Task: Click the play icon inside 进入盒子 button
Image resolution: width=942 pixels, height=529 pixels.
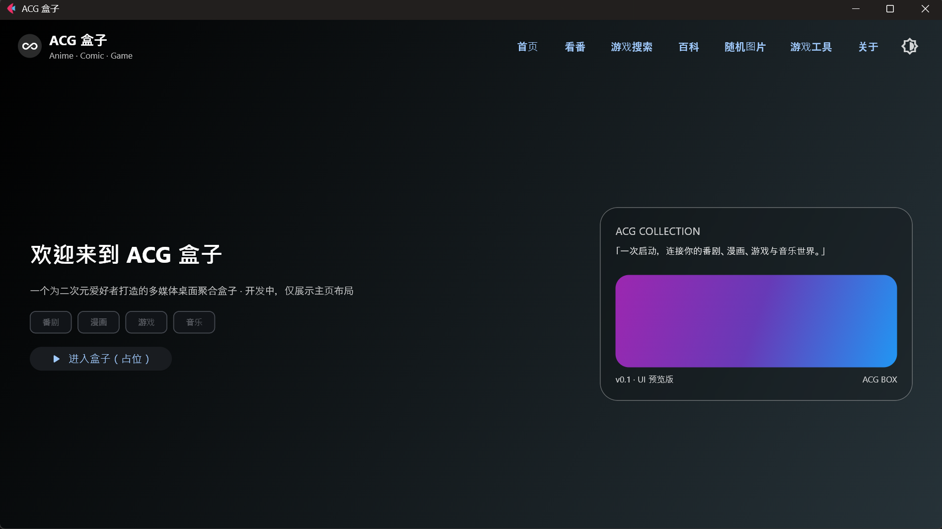Action: (x=56, y=359)
